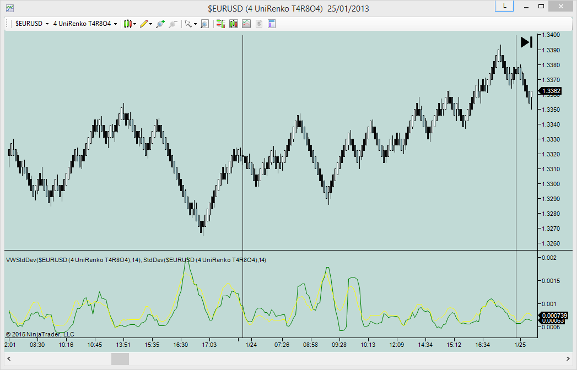Click the horizontal scrollbar right arrow
The height and width of the screenshot is (370, 577).
pyautogui.click(x=568, y=358)
